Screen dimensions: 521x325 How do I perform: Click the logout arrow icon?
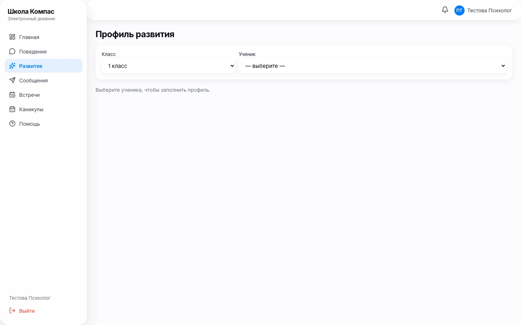point(12,311)
